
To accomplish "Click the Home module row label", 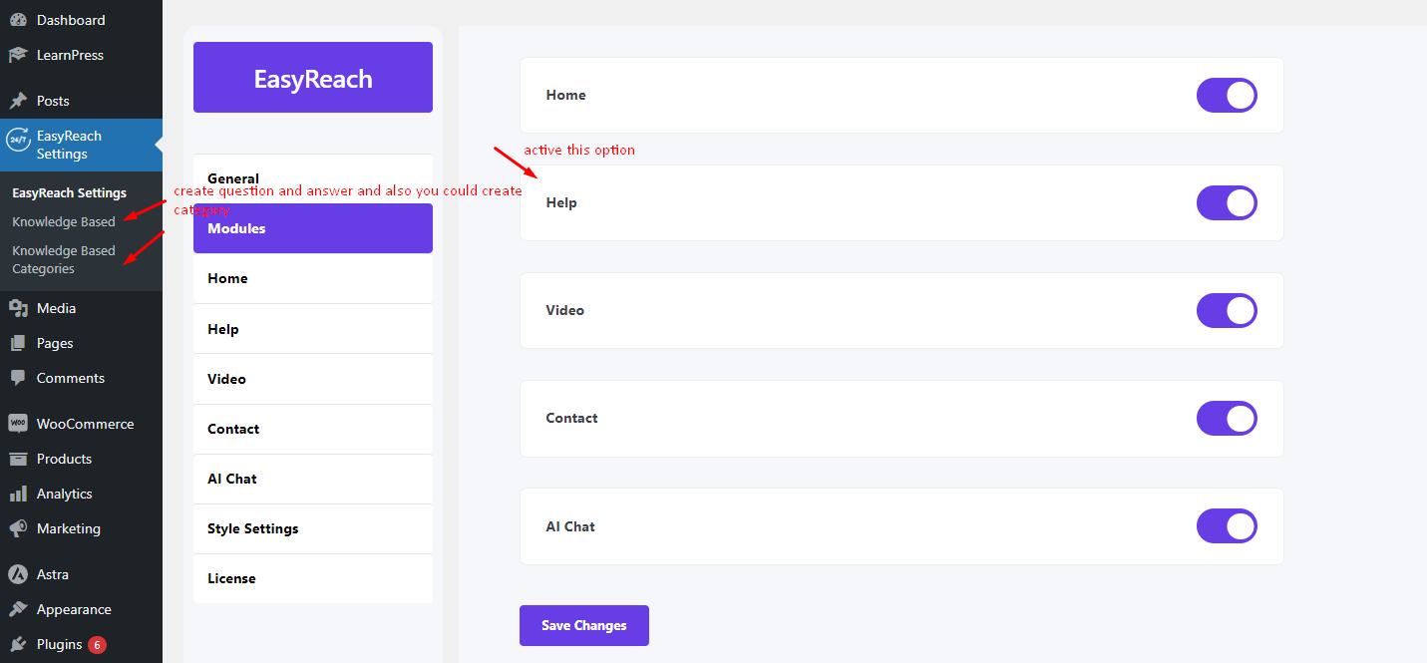I will pyautogui.click(x=565, y=95).
